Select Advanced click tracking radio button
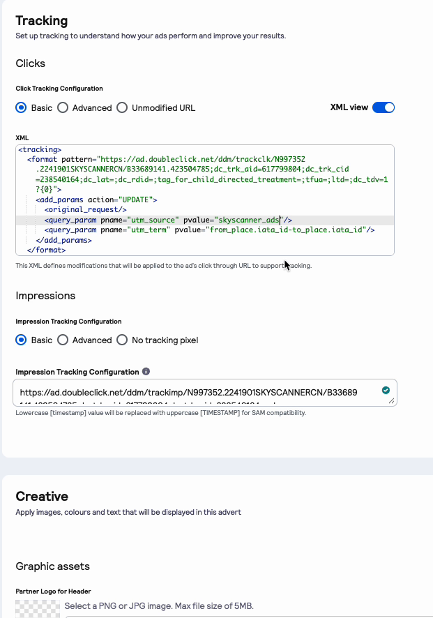 point(63,107)
